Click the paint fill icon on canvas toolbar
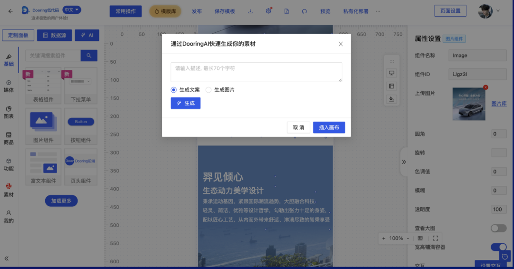Image resolution: width=514 pixels, height=269 pixels. point(391,99)
